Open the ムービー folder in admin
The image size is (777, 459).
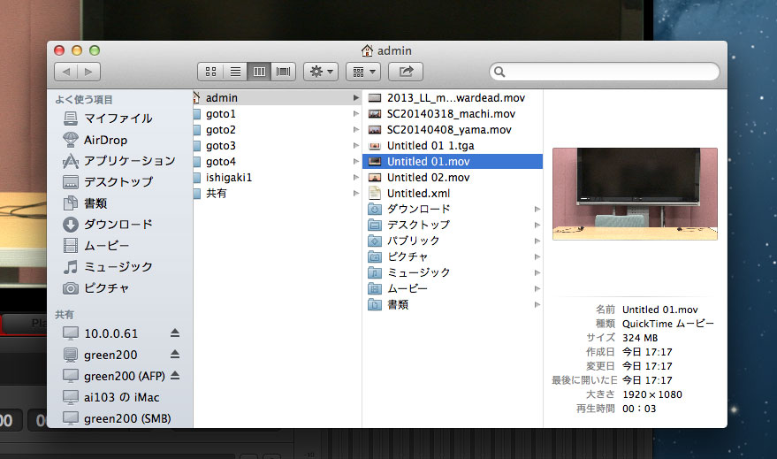point(453,288)
